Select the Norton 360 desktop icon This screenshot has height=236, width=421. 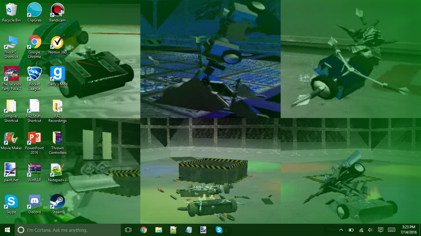(x=58, y=44)
